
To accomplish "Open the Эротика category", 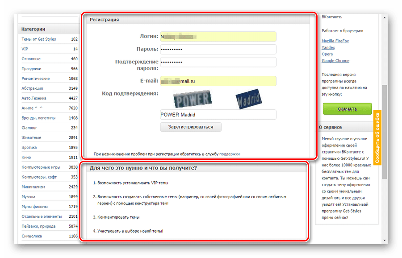I will tap(29, 148).
